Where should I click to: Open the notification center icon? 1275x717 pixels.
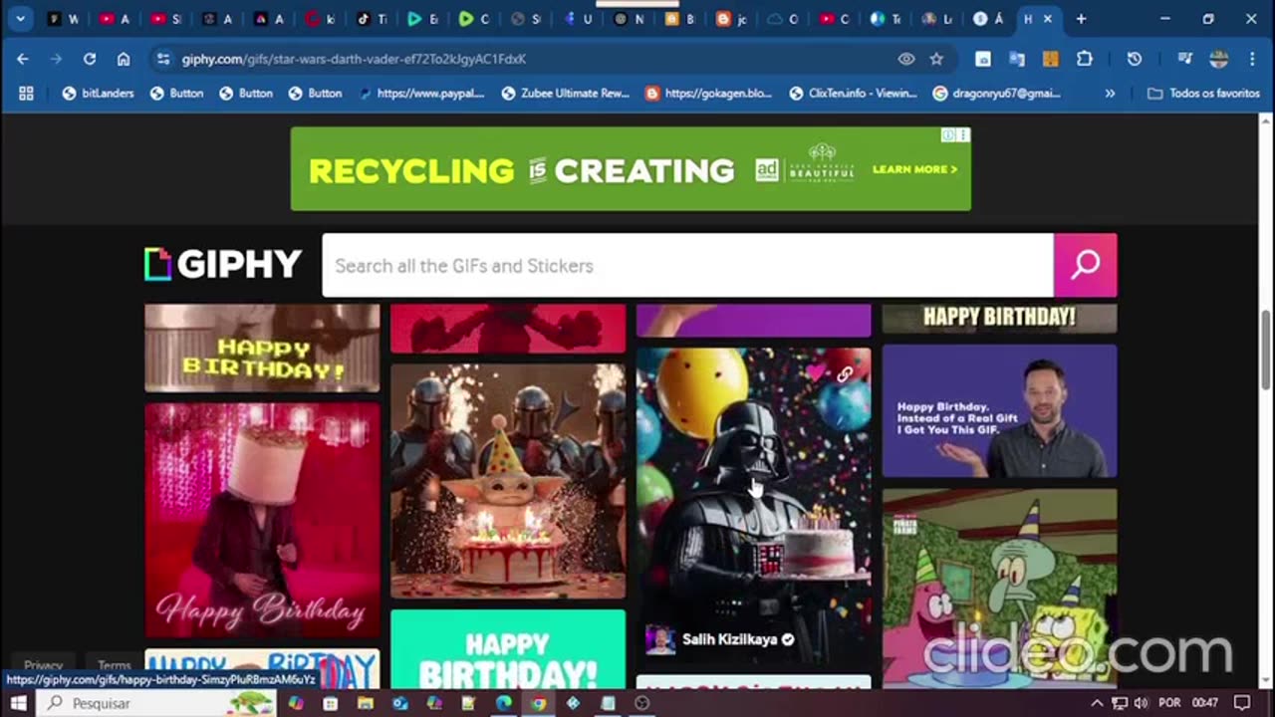(1241, 703)
